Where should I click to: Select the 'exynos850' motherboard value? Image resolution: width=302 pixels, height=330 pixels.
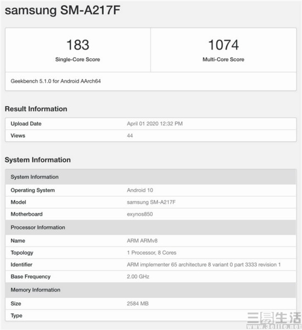tap(140, 214)
